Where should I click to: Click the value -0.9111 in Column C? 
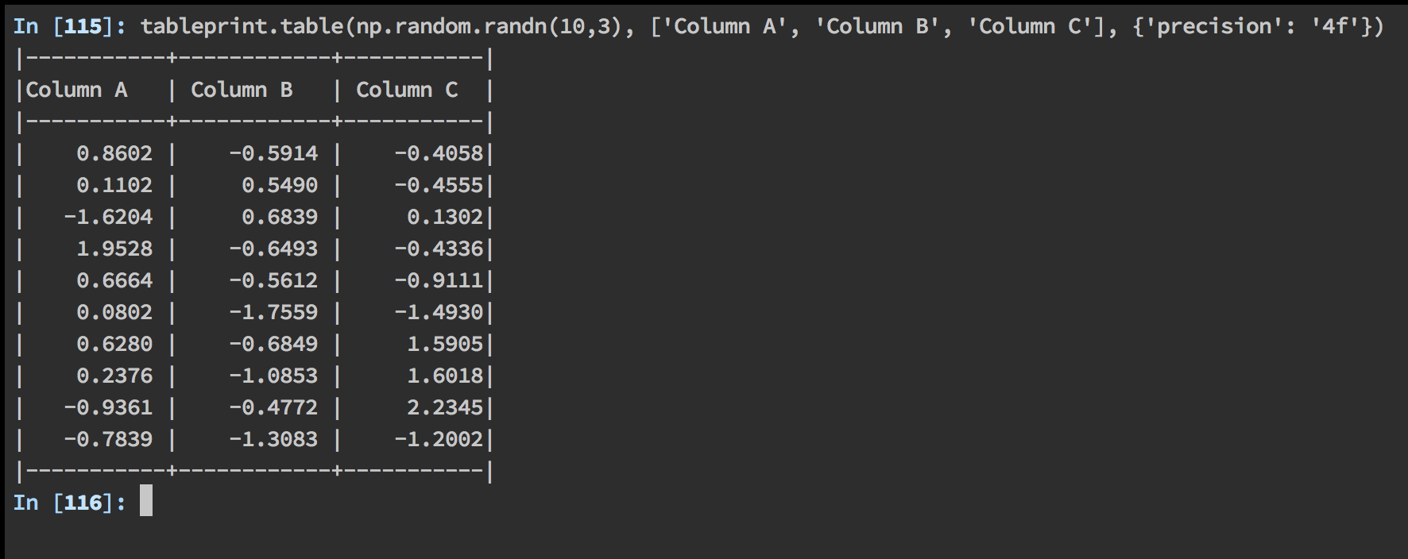coord(439,280)
